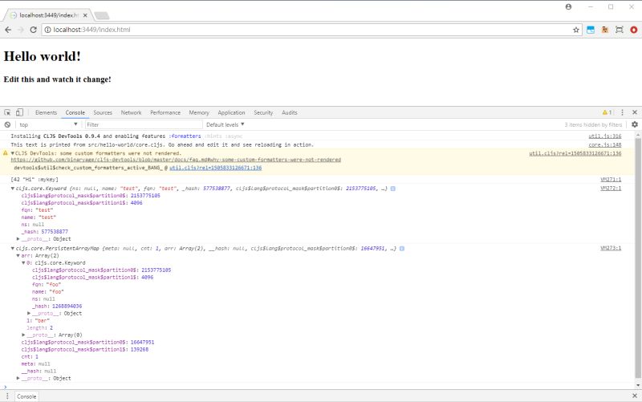Open the Default levels dropdown
The height and width of the screenshot is (402, 642).
click(226, 124)
